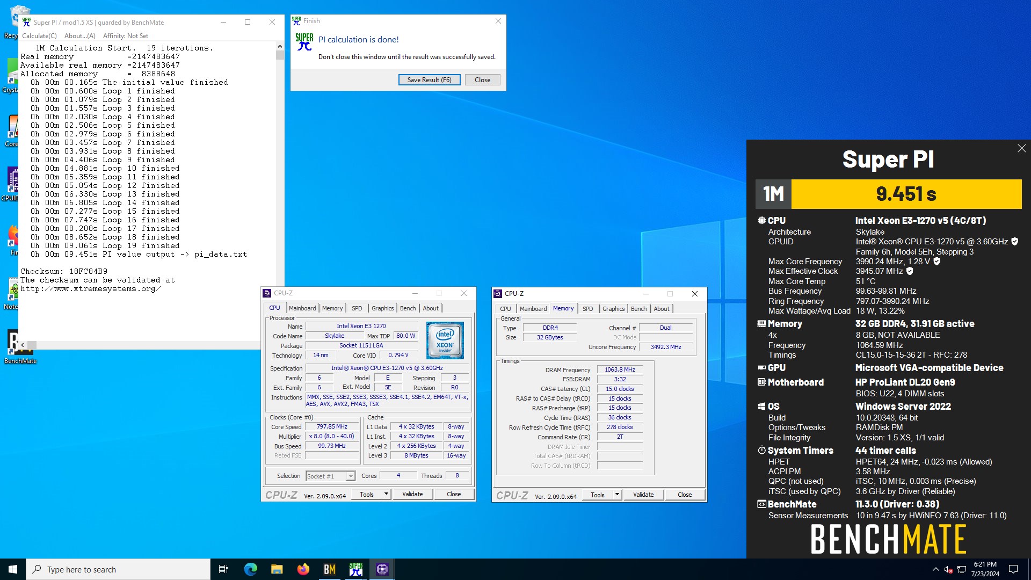Image resolution: width=1031 pixels, height=580 pixels.
Task: Expand Tools dropdown arrow in right CPU-Z
Action: [617, 495]
